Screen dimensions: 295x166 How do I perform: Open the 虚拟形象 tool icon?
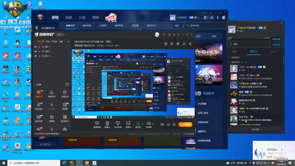click(39, 118)
